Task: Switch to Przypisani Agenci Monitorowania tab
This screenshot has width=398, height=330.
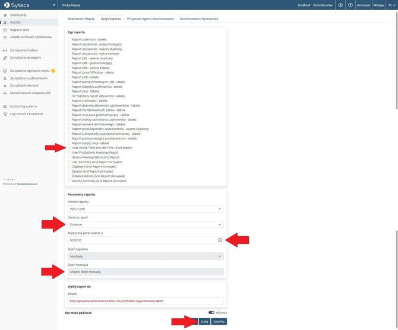Action: [150, 19]
